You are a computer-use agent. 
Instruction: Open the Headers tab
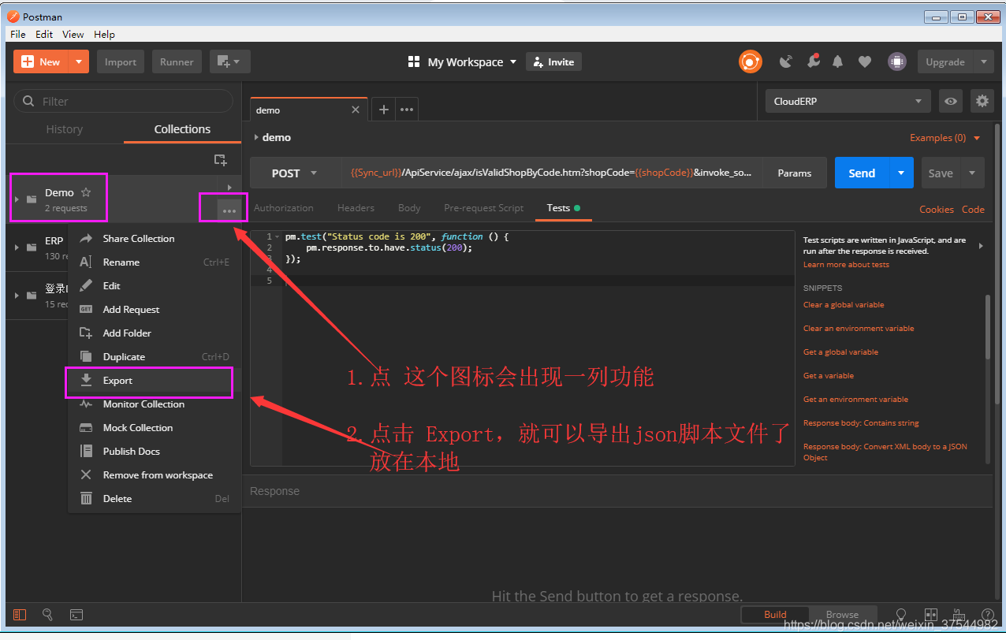coord(356,208)
